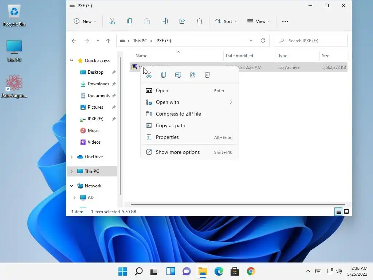Launch Google Chrome from the taskbar
This screenshot has width=373, height=280.
tap(251, 271)
